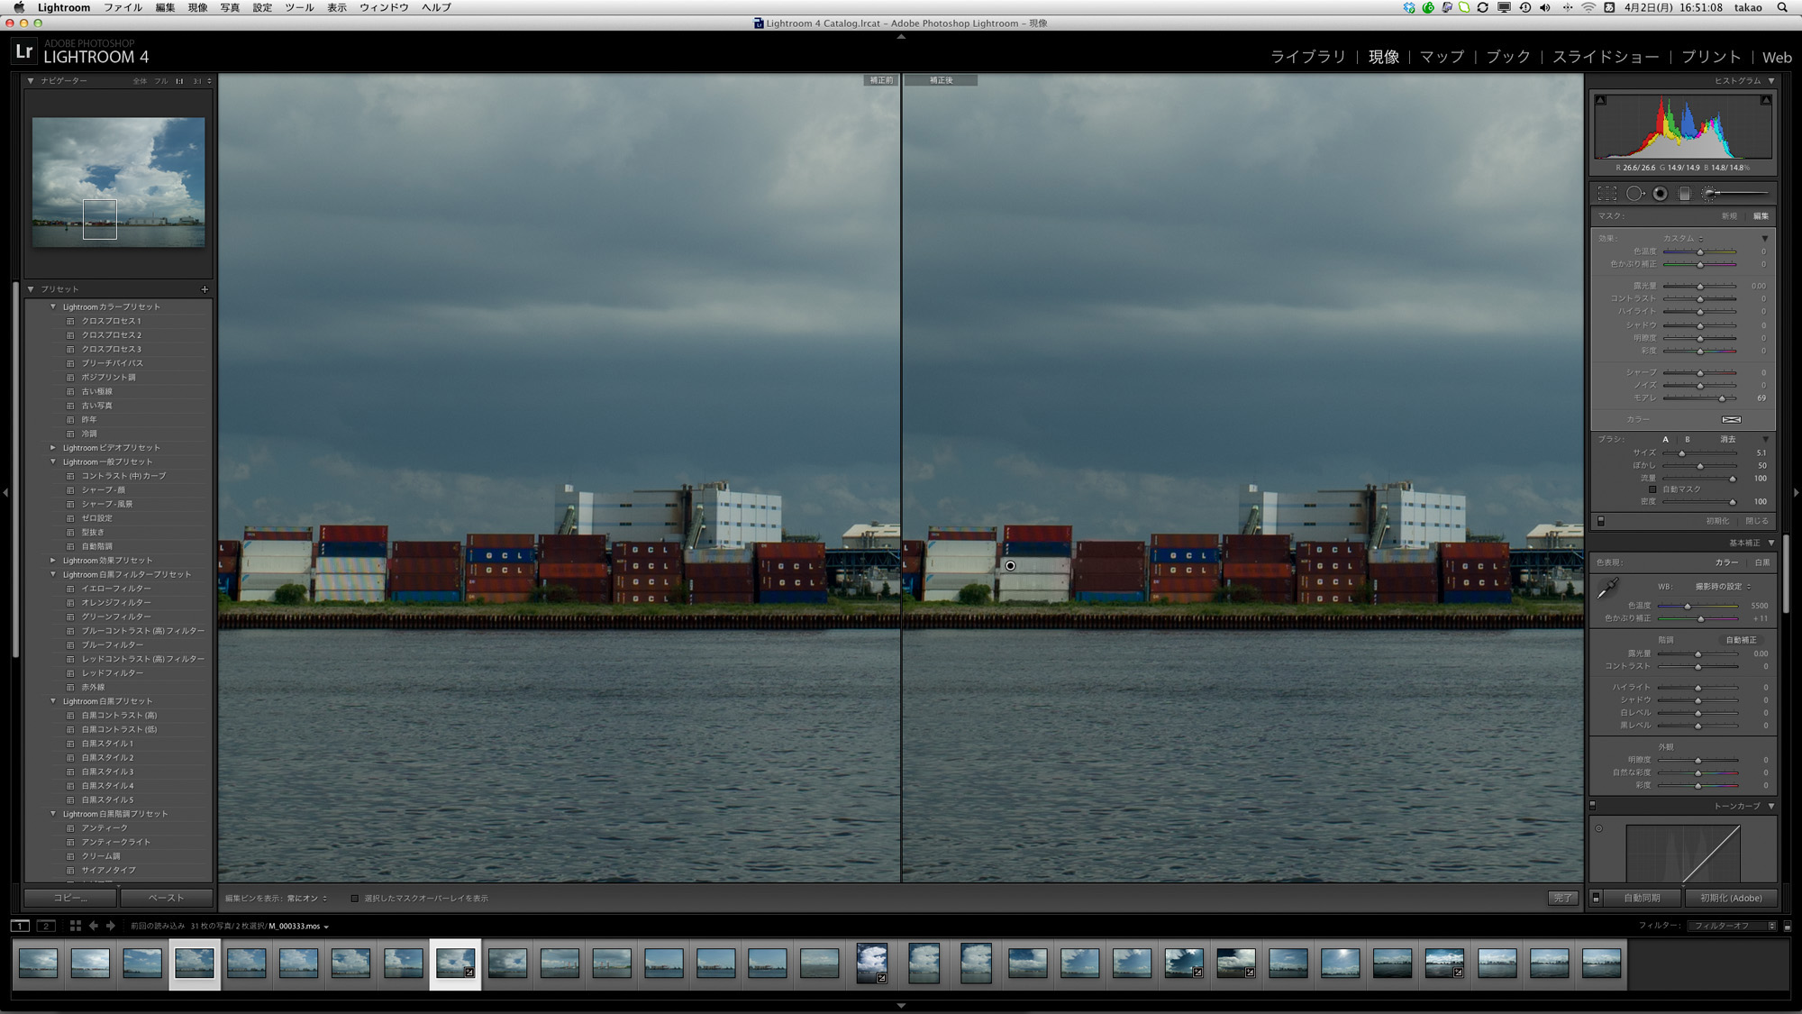The height and width of the screenshot is (1014, 1802).
Task: Expand the Lightroom ビデオプリセット folder
Action: pyautogui.click(x=53, y=448)
